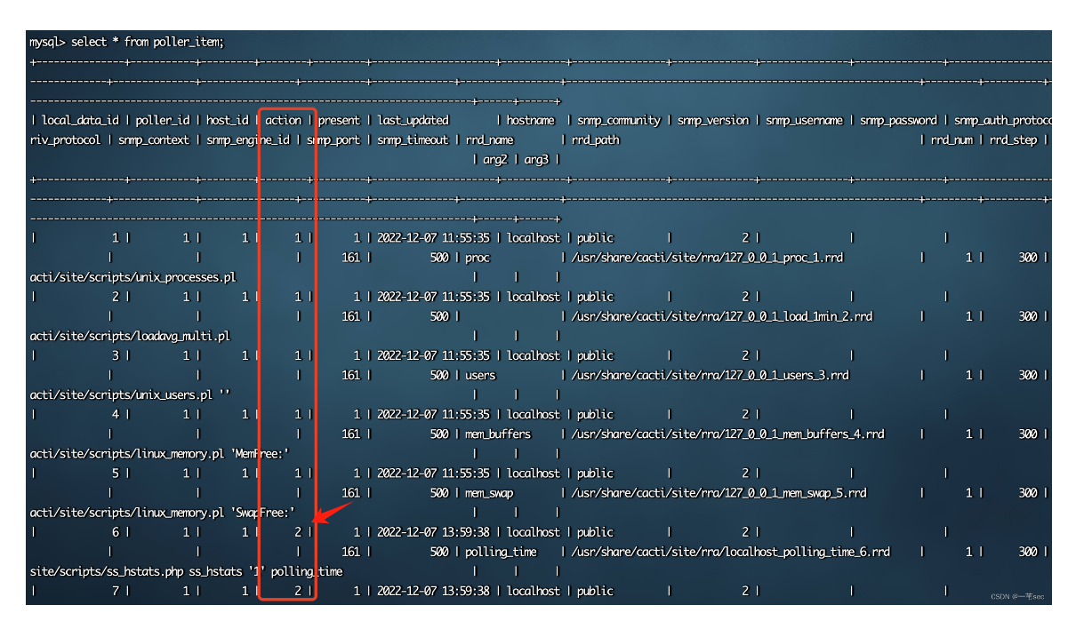
Task: Select the rrd_name value "mem_swap"
Action: pyautogui.click(x=489, y=492)
